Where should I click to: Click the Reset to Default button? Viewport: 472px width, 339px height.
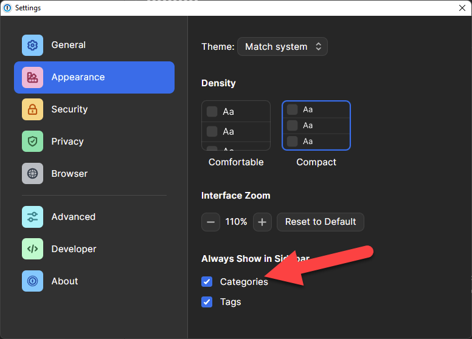[321, 222]
